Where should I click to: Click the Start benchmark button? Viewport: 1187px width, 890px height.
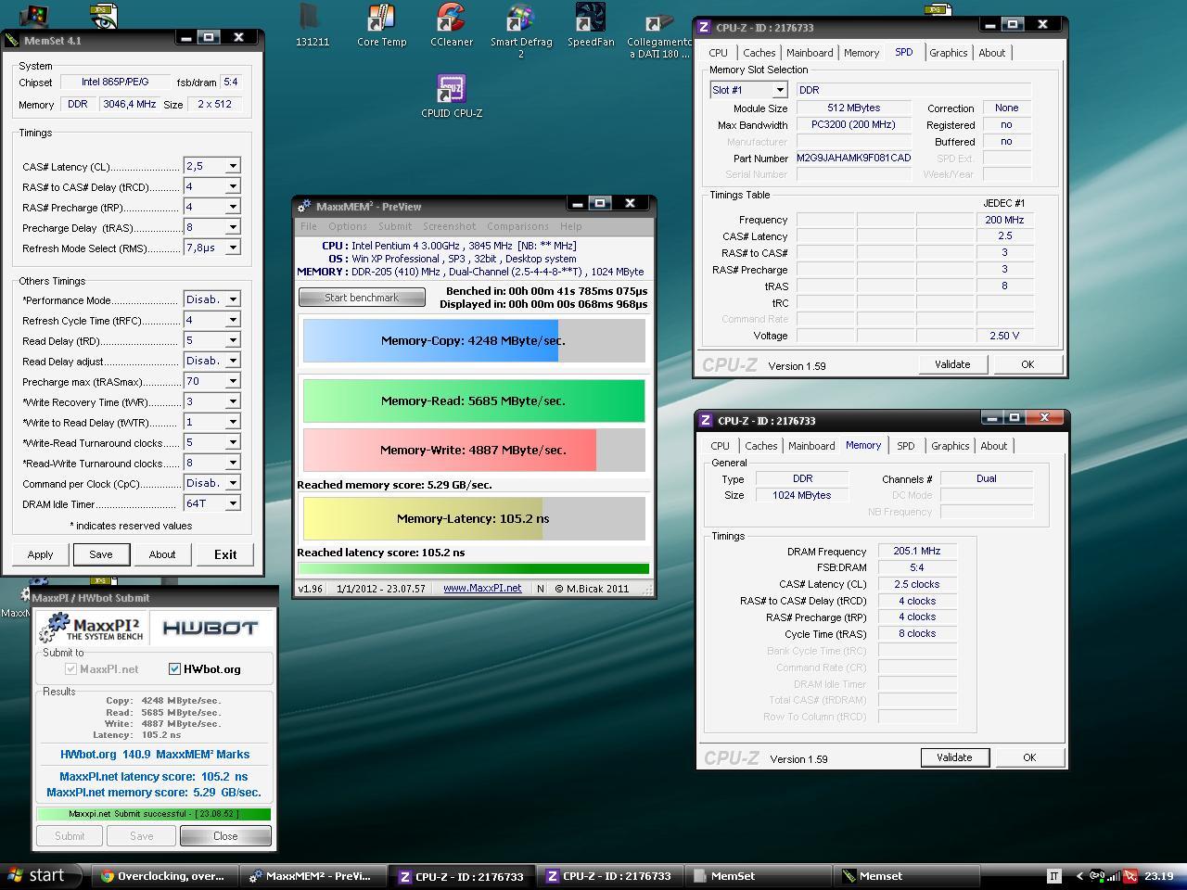pos(362,298)
